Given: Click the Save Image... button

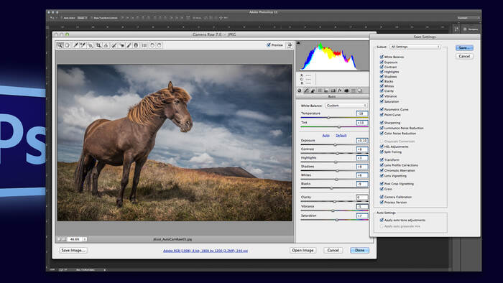Looking at the screenshot, I should pos(73,250).
